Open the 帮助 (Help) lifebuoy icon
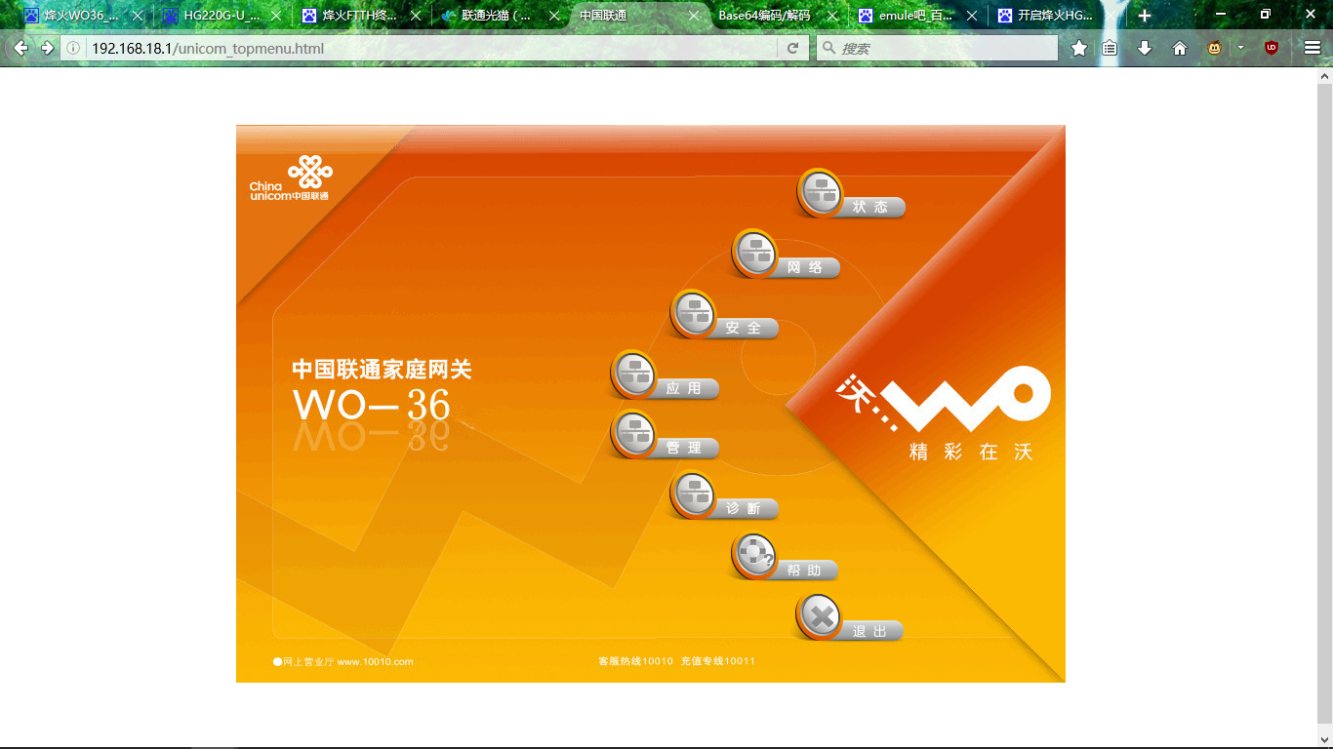Screen dimensions: 1333x749 (754, 556)
